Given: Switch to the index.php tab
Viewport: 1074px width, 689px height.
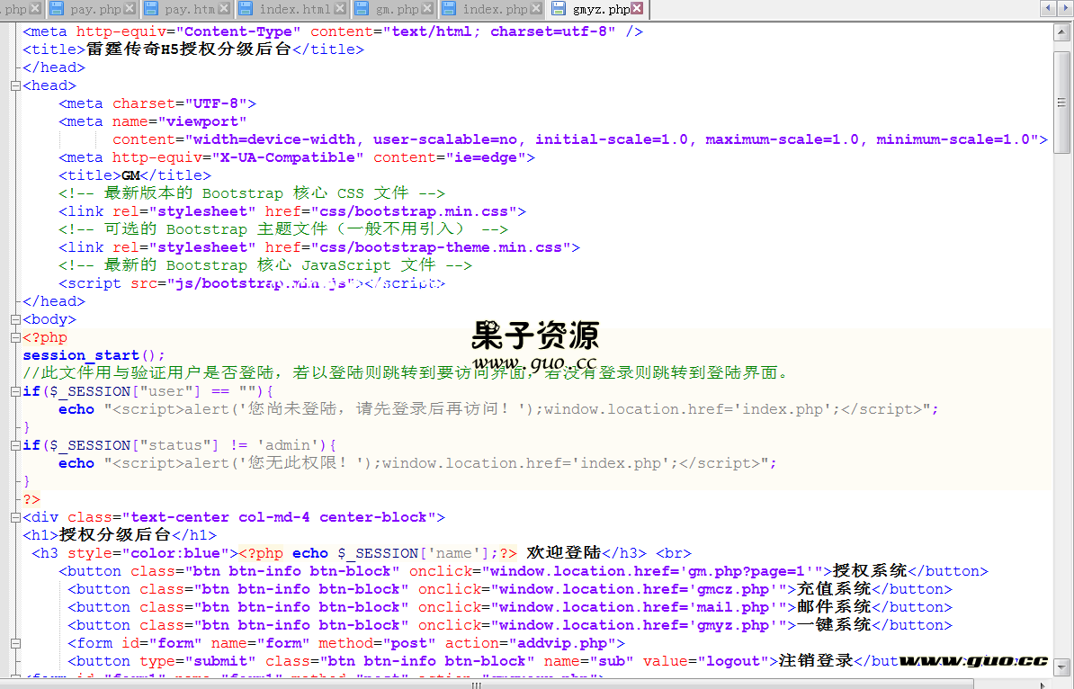Looking at the screenshot, I should 495,9.
